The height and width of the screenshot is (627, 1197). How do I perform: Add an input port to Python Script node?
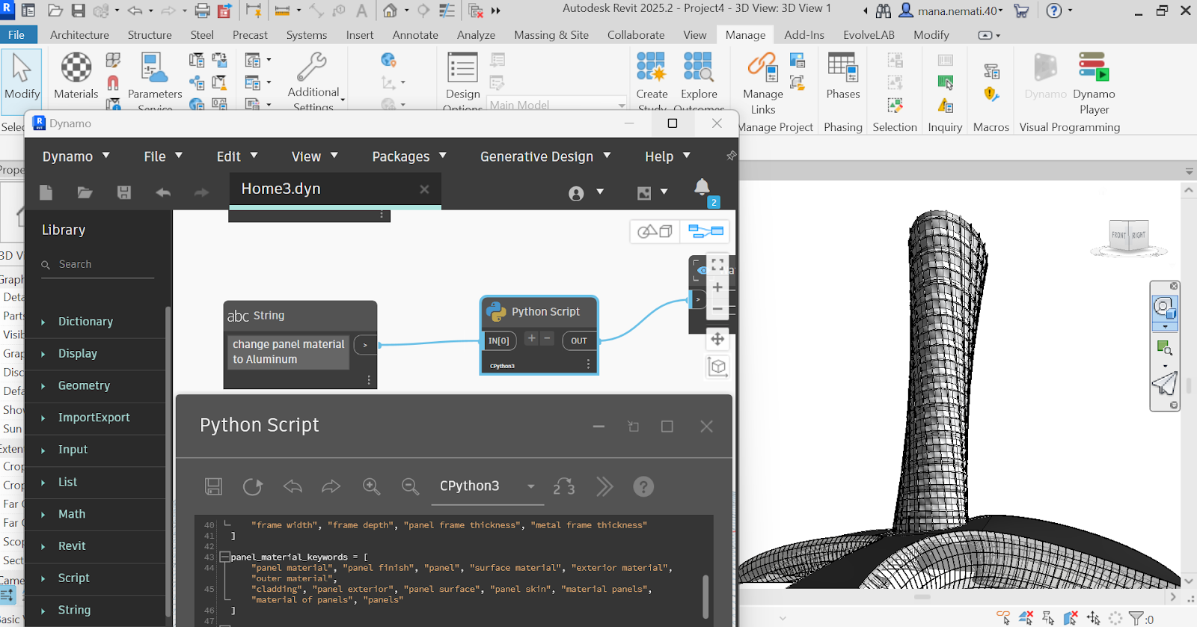point(531,338)
